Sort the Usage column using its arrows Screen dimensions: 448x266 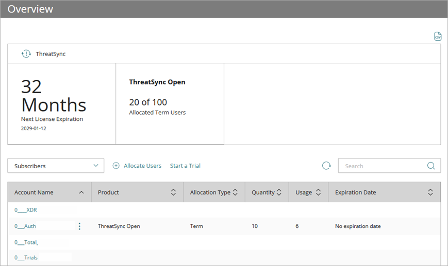pos(318,192)
